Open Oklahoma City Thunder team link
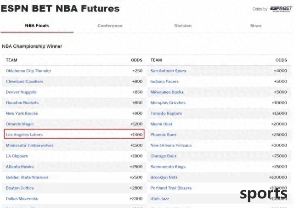Viewport: 294px width, 208px height. coord(28,71)
